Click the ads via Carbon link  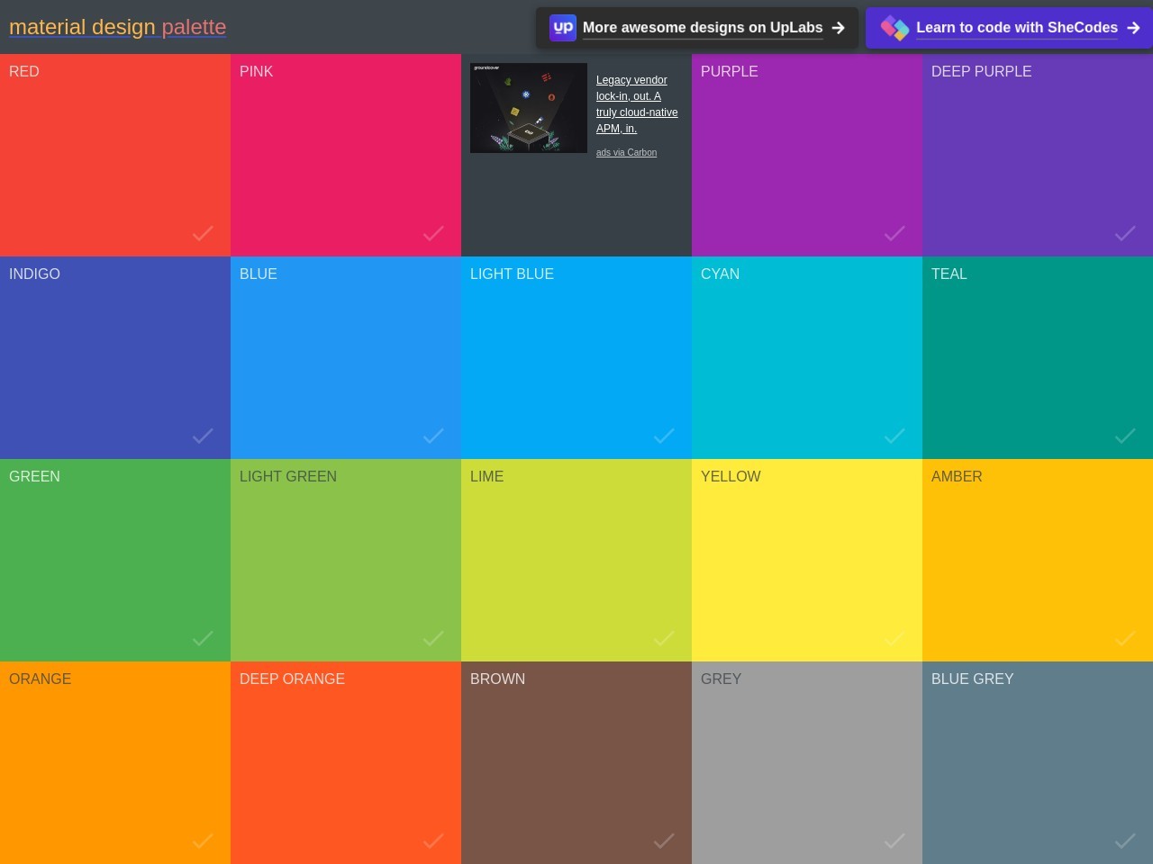[x=626, y=153]
